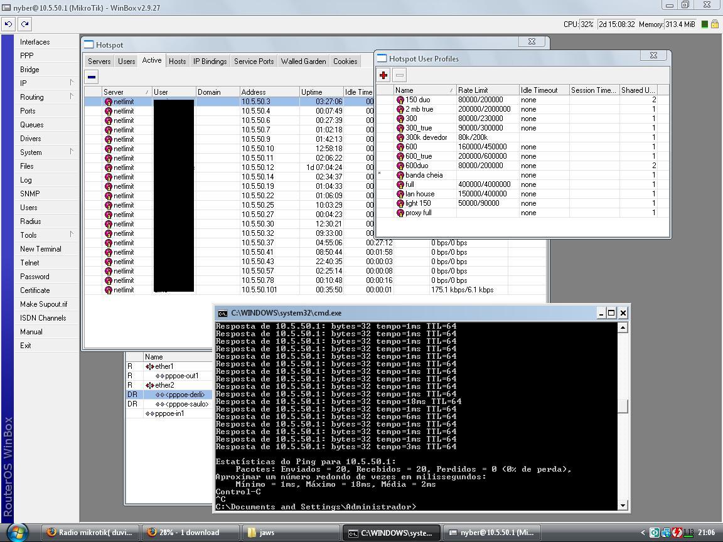This screenshot has width=723, height=542.
Task: Show hidden tray icons arrow
Action: (643, 533)
